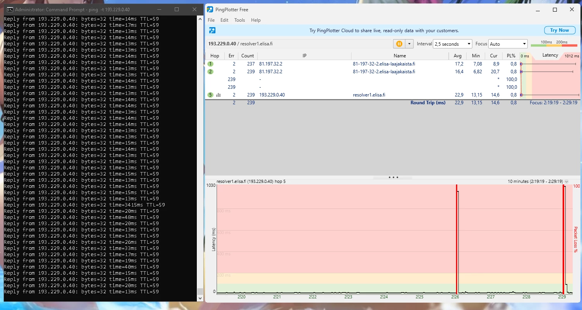Viewport: 582px width, 310px height.
Task: Click the Round Trip (ms) summary label
Action: [x=428, y=103]
